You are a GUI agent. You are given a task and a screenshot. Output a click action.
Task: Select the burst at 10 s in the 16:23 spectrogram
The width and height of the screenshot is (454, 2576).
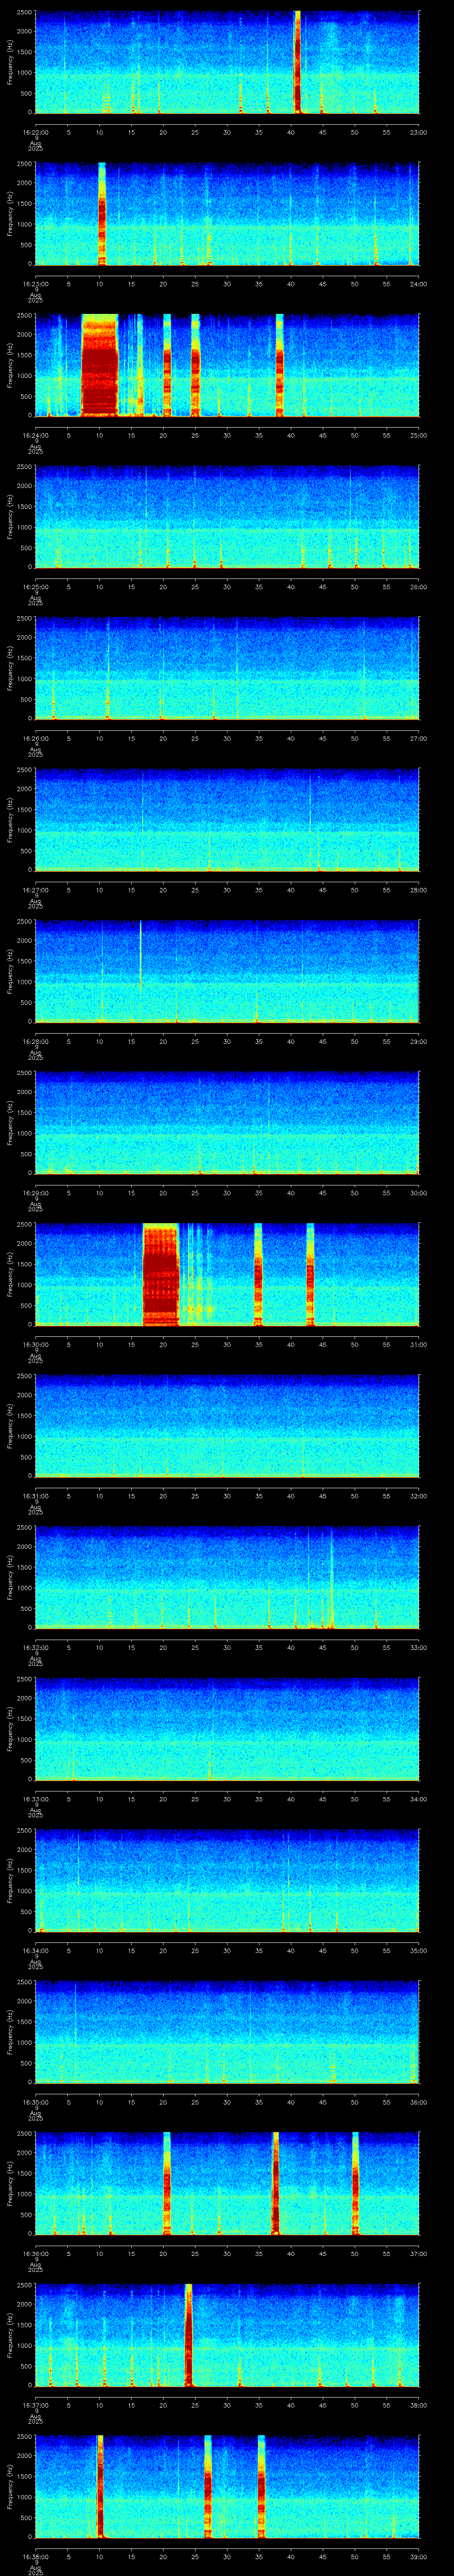[x=102, y=213]
